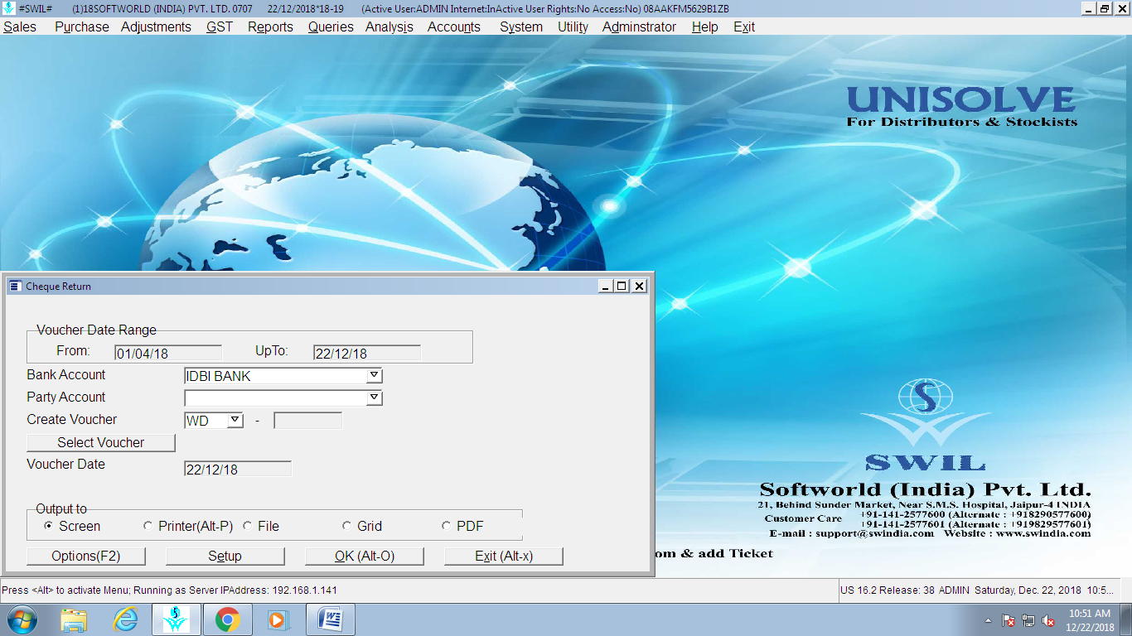
Task: Click the From date field
Action: (168, 354)
